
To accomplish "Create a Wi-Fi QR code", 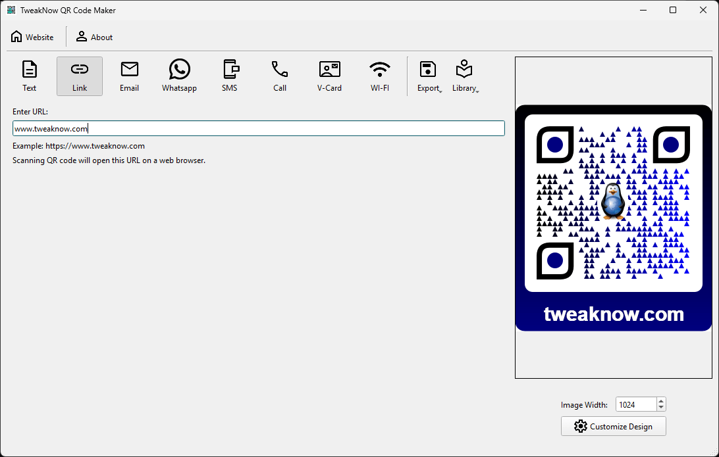I will point(380,75).
